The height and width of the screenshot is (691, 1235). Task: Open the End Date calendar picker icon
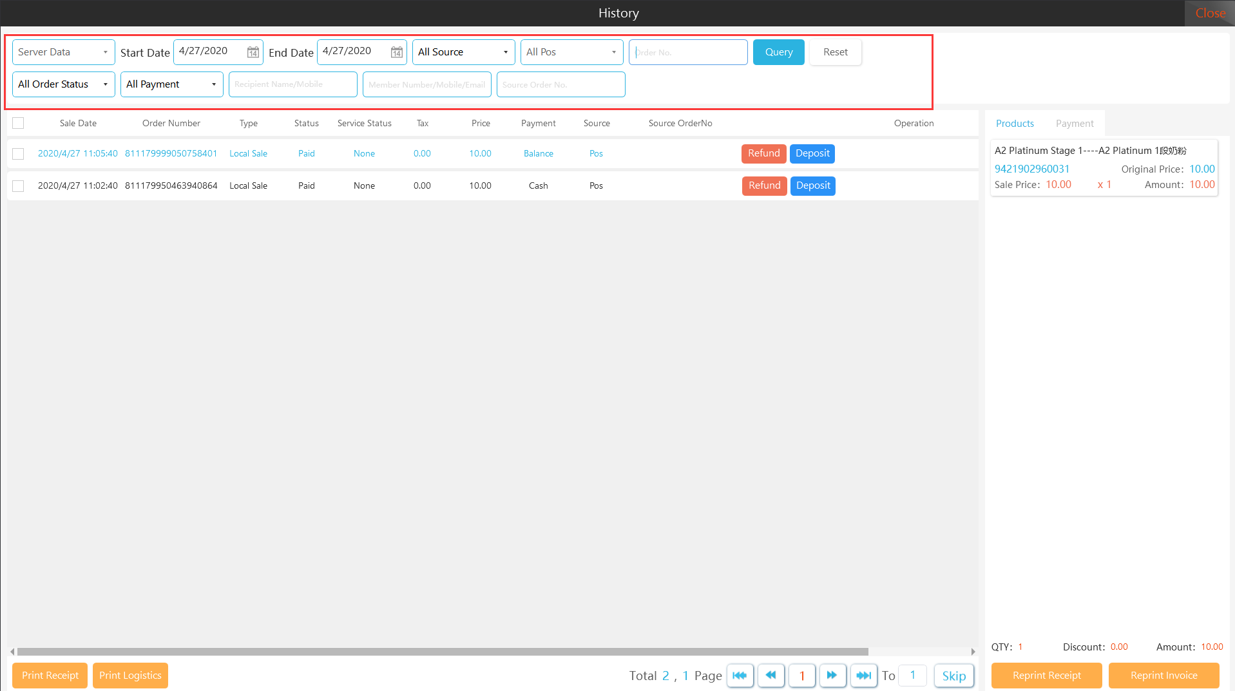point(397,52)
